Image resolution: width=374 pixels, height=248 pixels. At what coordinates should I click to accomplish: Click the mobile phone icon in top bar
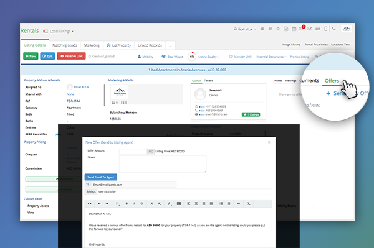(325, 29)
